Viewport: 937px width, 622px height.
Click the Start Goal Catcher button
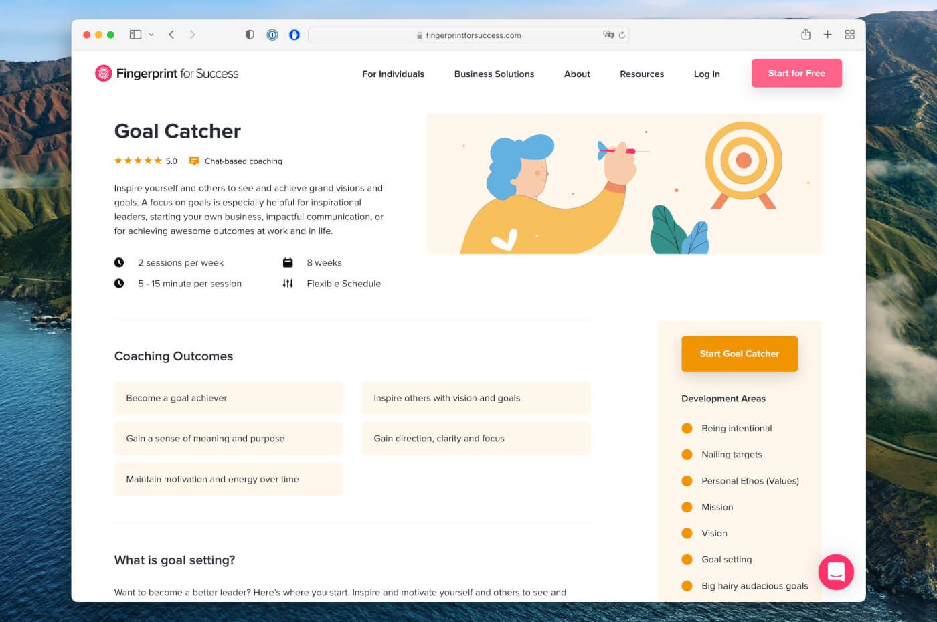click(740, 354)
